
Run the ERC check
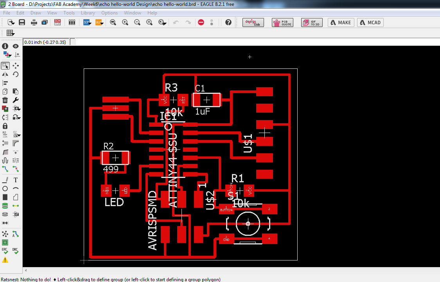5,251
